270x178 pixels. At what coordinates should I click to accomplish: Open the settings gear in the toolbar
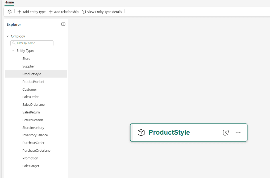(x=10, y=12)
